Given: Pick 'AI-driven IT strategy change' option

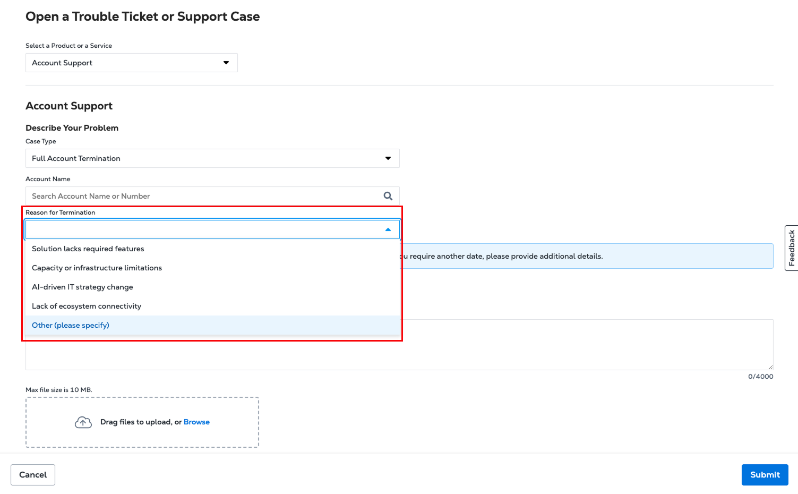Looking at the screenshot, I should tap(82, 287).
